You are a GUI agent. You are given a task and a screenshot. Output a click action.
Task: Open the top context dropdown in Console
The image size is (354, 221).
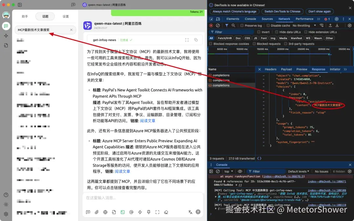coord(229,171)
